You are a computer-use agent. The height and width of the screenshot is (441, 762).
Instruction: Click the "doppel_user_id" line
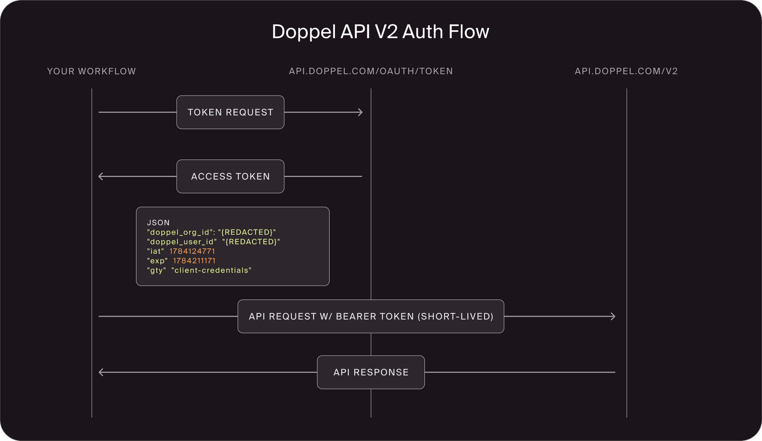pos(213,241)
